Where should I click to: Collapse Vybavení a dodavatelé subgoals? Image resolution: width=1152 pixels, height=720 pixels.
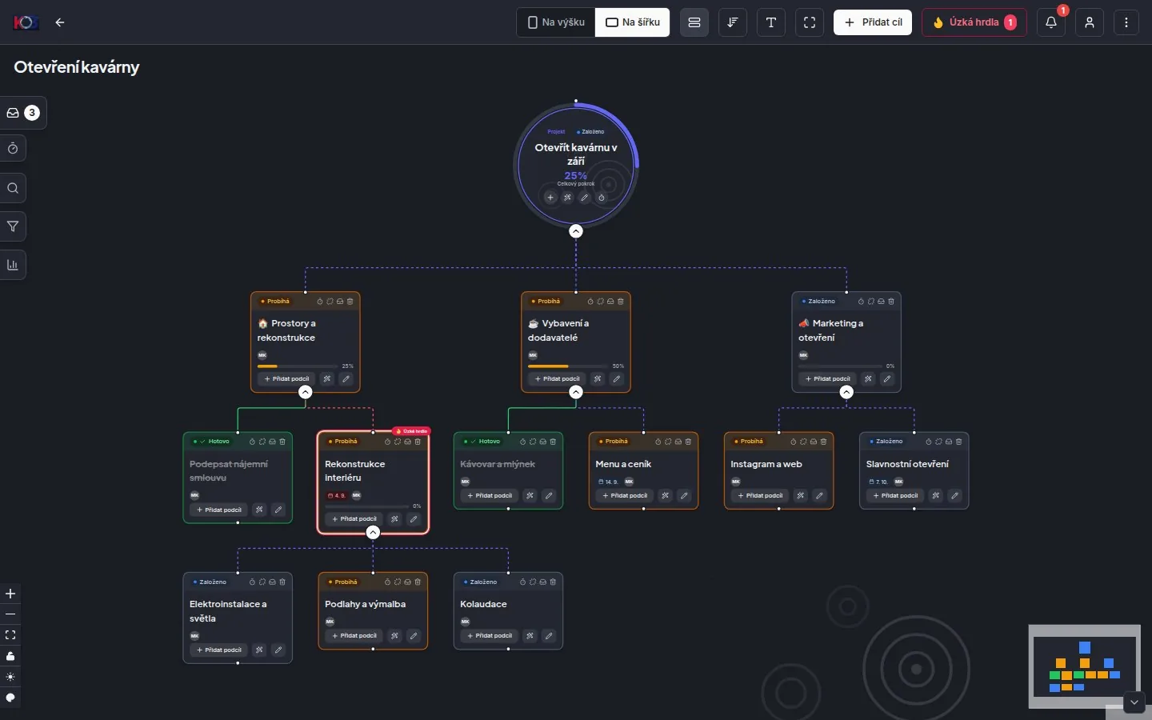576,392
